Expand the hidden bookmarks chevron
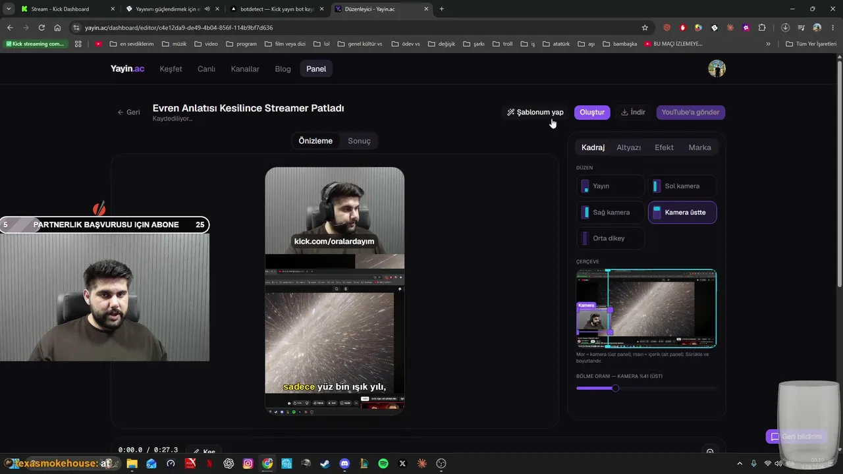The image size is (843, 474). tap(768, 44)
